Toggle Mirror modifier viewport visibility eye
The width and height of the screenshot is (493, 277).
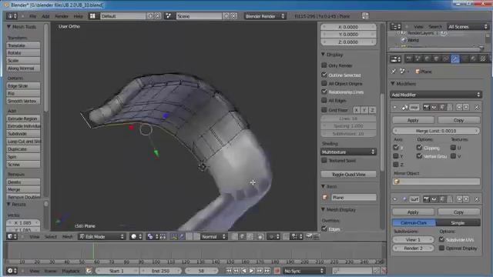[x=434, y=108]
